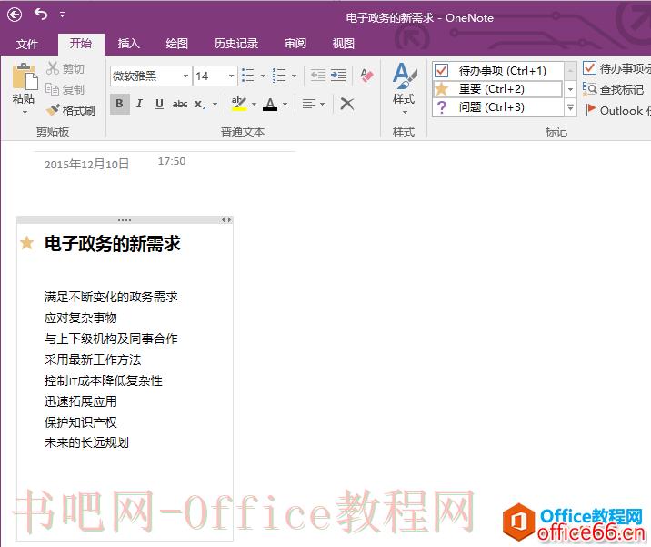Click the decrease indent icon
The width and height of the screenshot is (651, 547).
(x=318, y=76)
